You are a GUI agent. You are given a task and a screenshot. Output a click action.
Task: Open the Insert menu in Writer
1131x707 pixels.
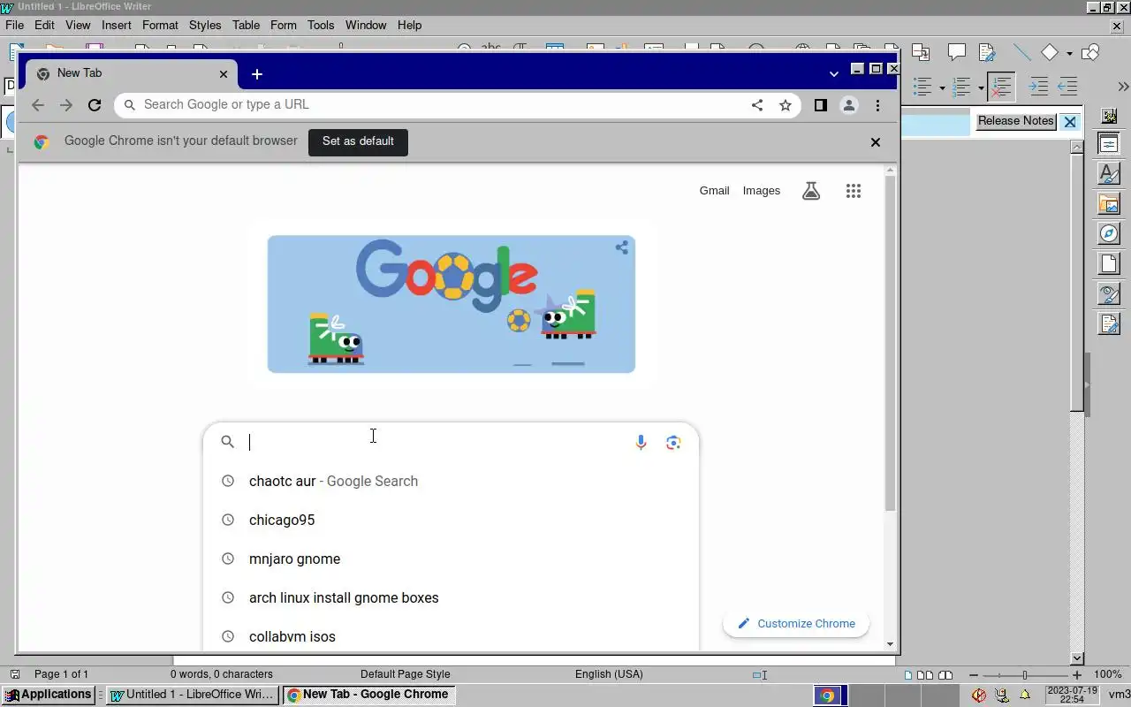point(116,26)
